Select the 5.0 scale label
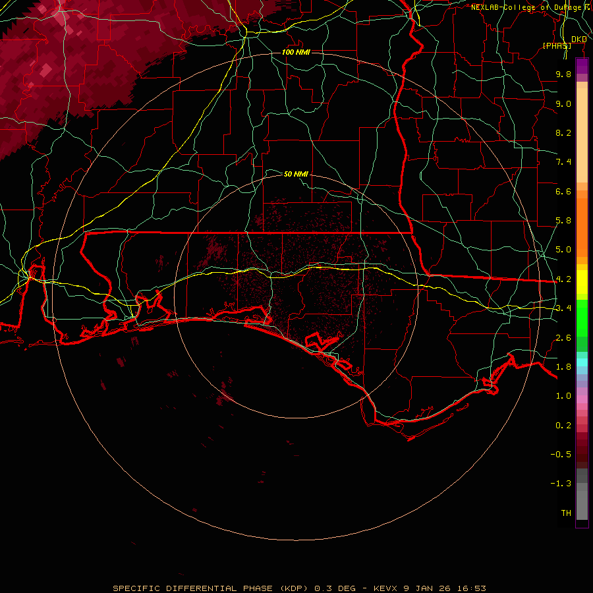This screenshot has width=593, height=593. point(563,250)
